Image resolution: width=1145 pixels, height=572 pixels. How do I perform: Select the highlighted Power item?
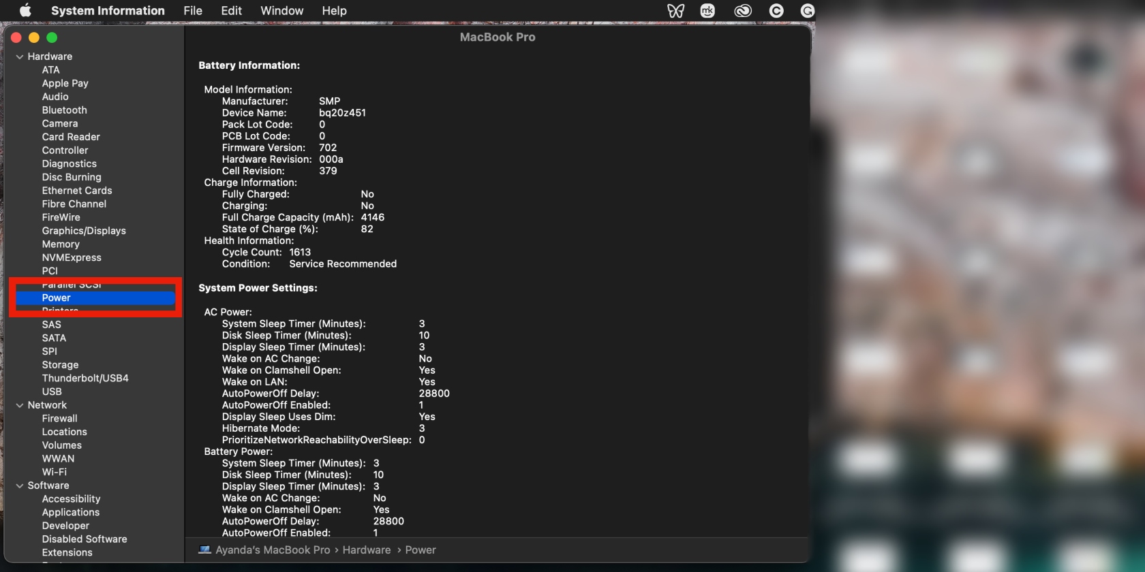pos(95,298)
